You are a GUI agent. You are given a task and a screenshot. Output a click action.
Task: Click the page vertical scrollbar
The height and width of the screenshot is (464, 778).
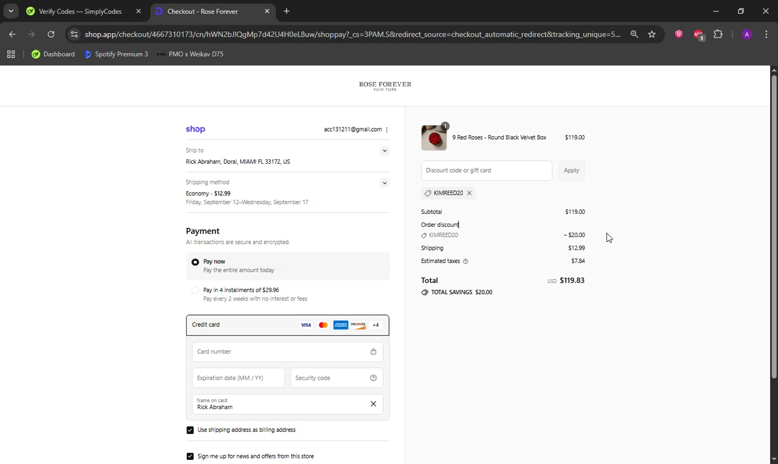pos(773,227)
